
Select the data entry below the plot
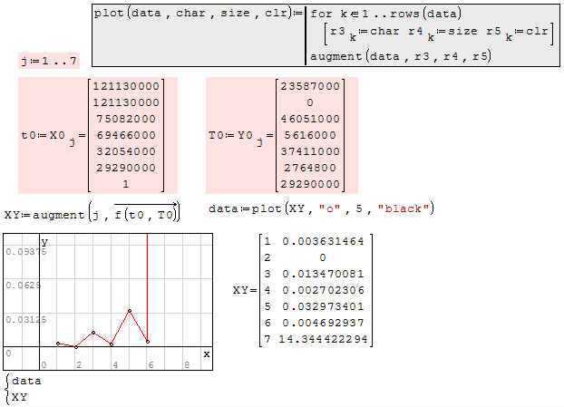point(25,382)
